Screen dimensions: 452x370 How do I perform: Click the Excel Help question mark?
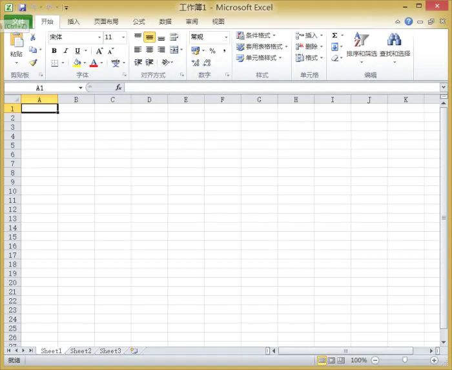pyautogui.click(x=409, y=21)
